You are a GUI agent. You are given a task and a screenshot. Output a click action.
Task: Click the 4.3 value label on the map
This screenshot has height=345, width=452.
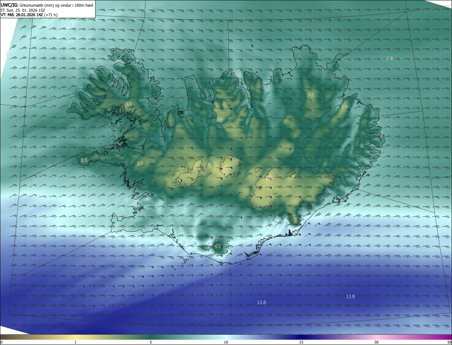[x=217, y=247]
